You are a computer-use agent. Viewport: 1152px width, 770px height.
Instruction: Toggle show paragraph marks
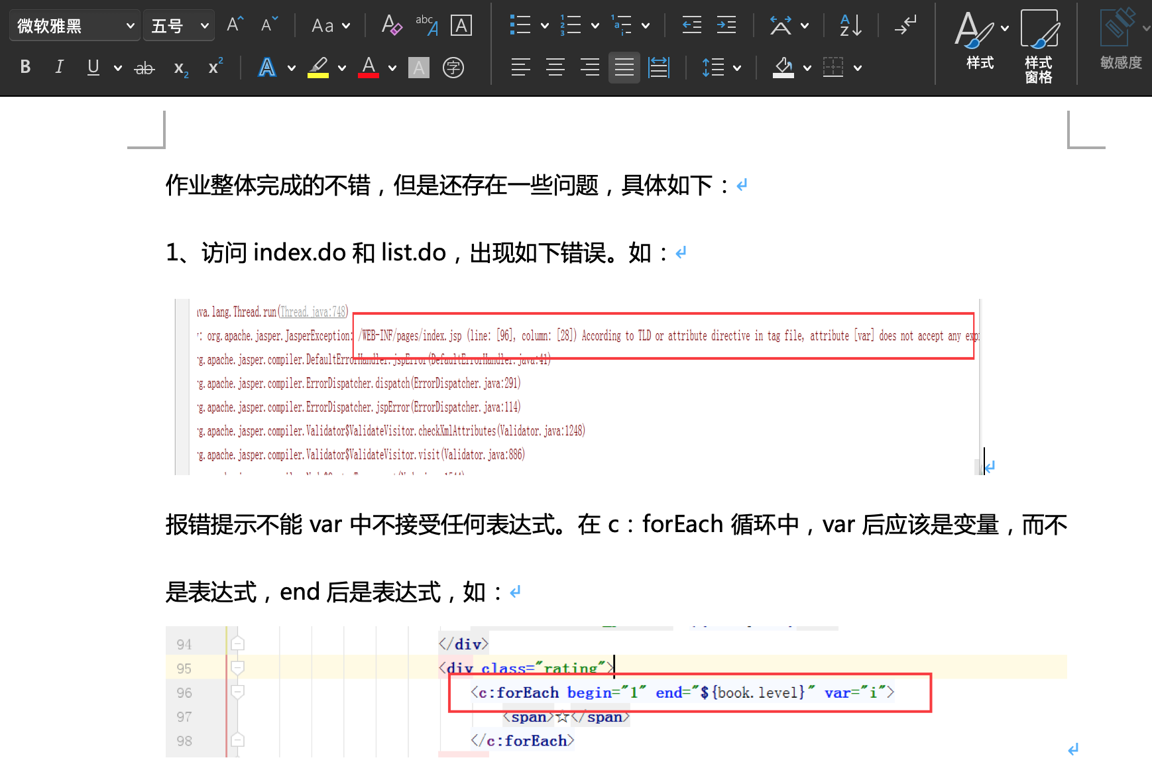click(x=905, y=25)
